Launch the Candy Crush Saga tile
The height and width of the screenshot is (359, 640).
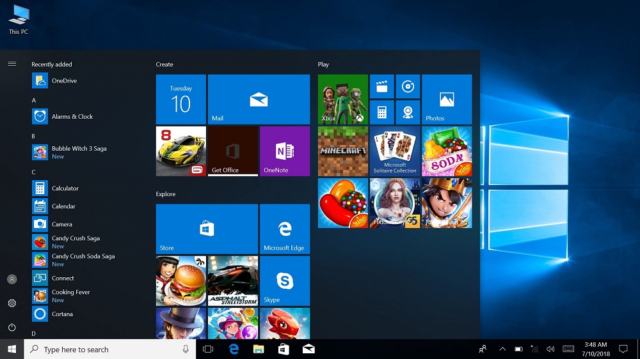click(x=343, y=203)
